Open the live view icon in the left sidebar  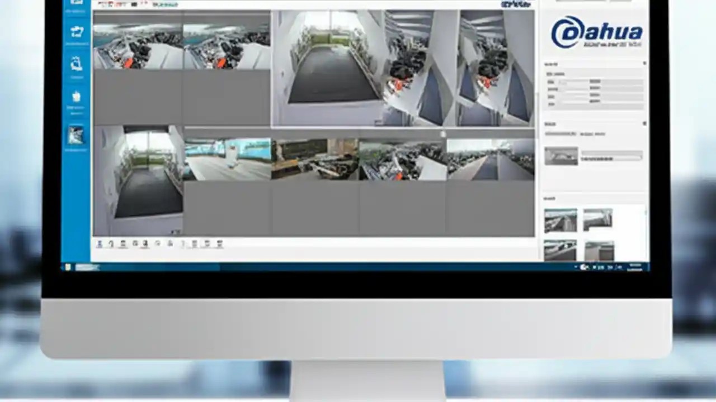(76, 3)
